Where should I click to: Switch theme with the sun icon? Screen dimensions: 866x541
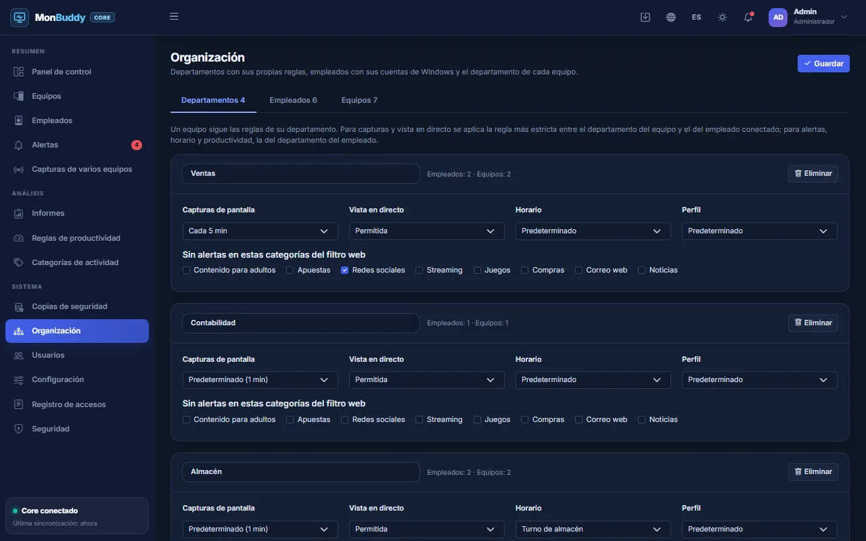(x=723, y=18)
